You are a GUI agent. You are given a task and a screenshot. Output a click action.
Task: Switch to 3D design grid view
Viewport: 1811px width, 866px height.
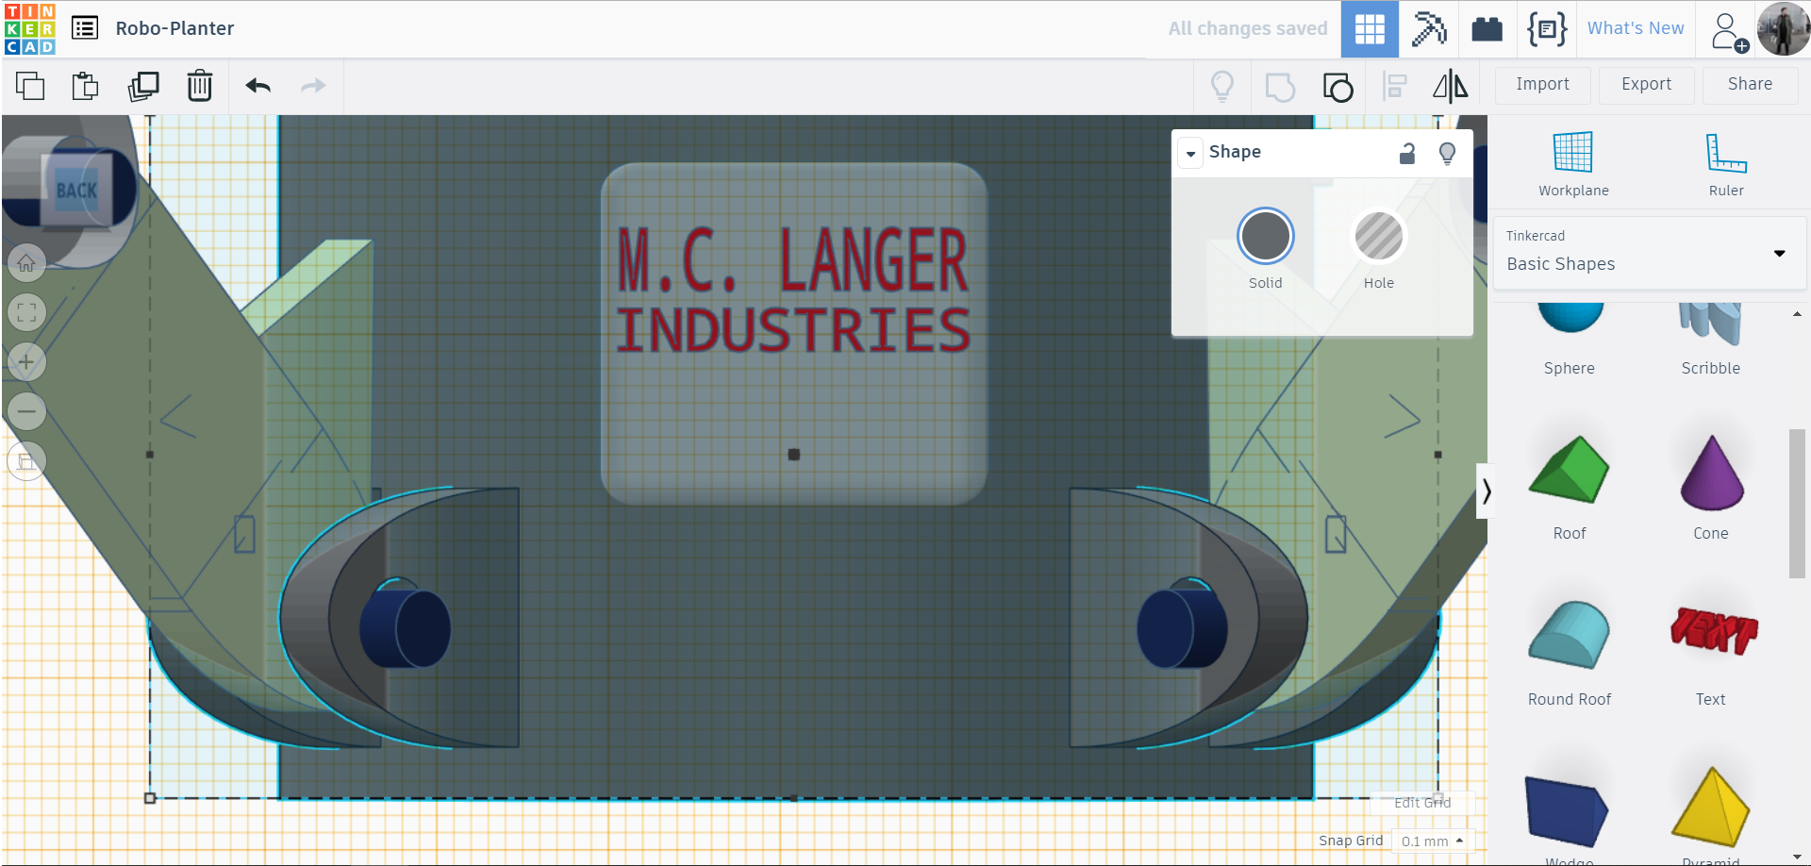[x=1370, y=29]
